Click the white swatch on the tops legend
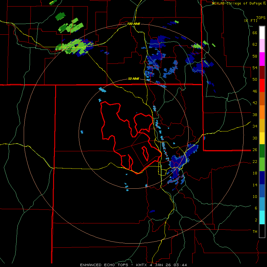This screenshot has width=267, height=267. point(262,33)
